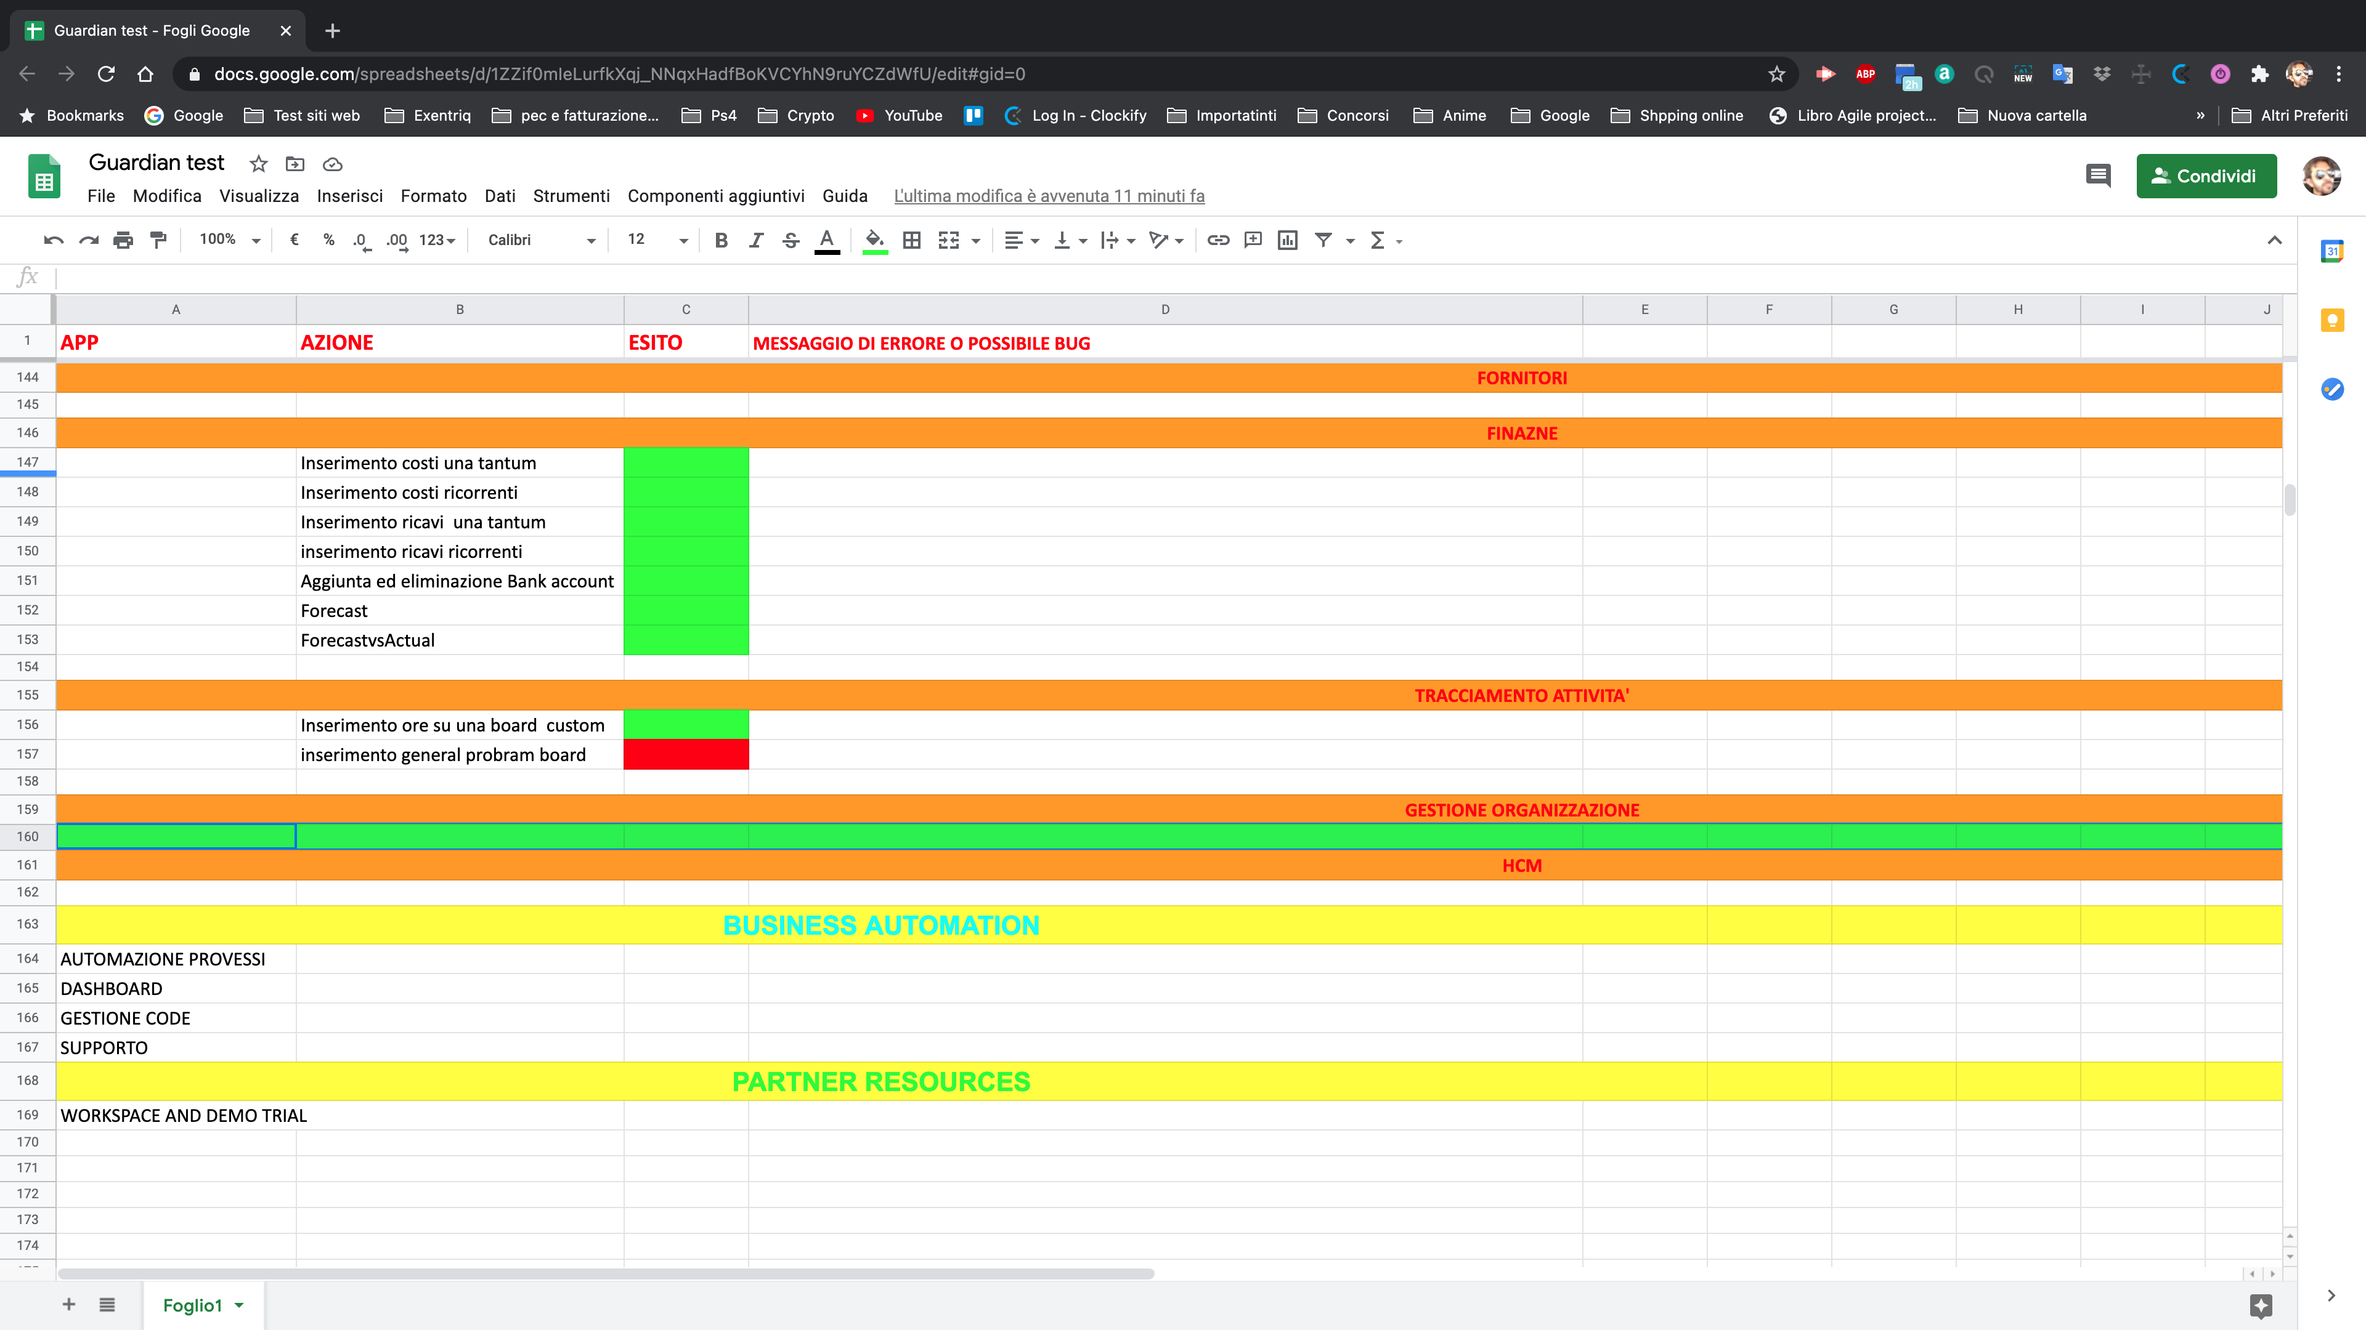Screen dimensions: 2366x1330
Task: Click the borders icon in toolbar
Action: (911, 241)
